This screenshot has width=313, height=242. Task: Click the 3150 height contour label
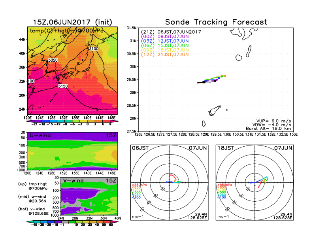(x=63, y=86)
